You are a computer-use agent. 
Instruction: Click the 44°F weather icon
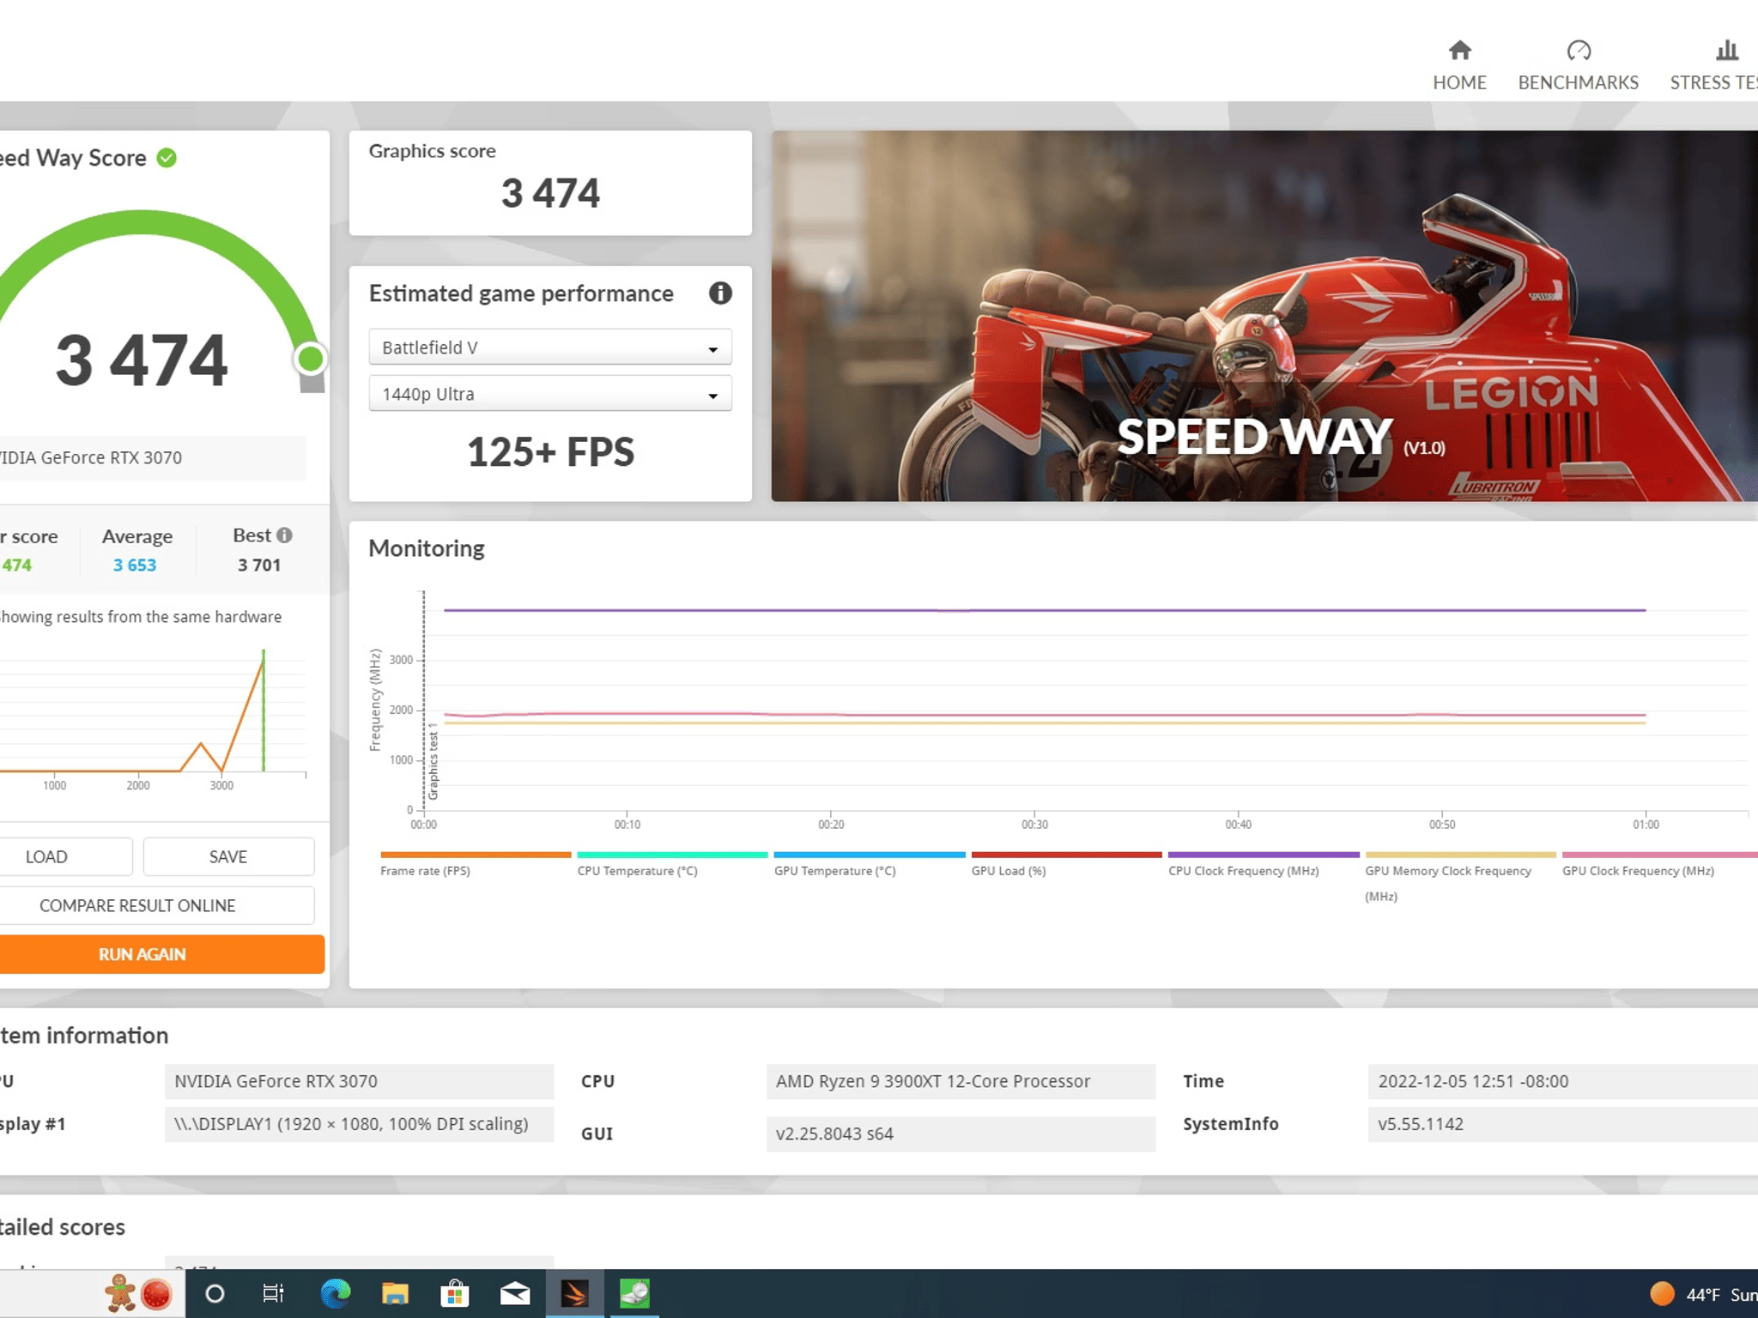pos(1663,1294)
